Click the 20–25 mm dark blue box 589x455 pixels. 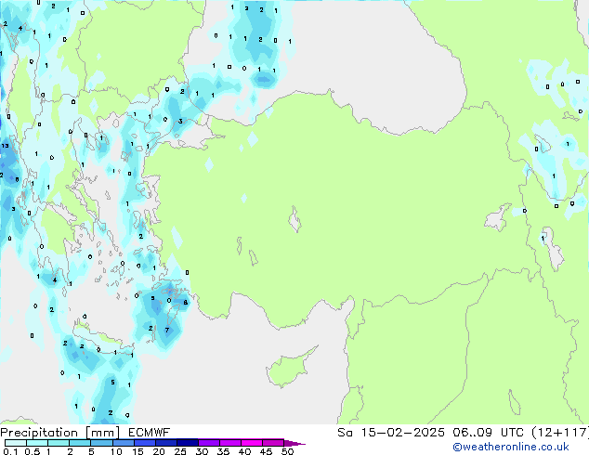166,443
